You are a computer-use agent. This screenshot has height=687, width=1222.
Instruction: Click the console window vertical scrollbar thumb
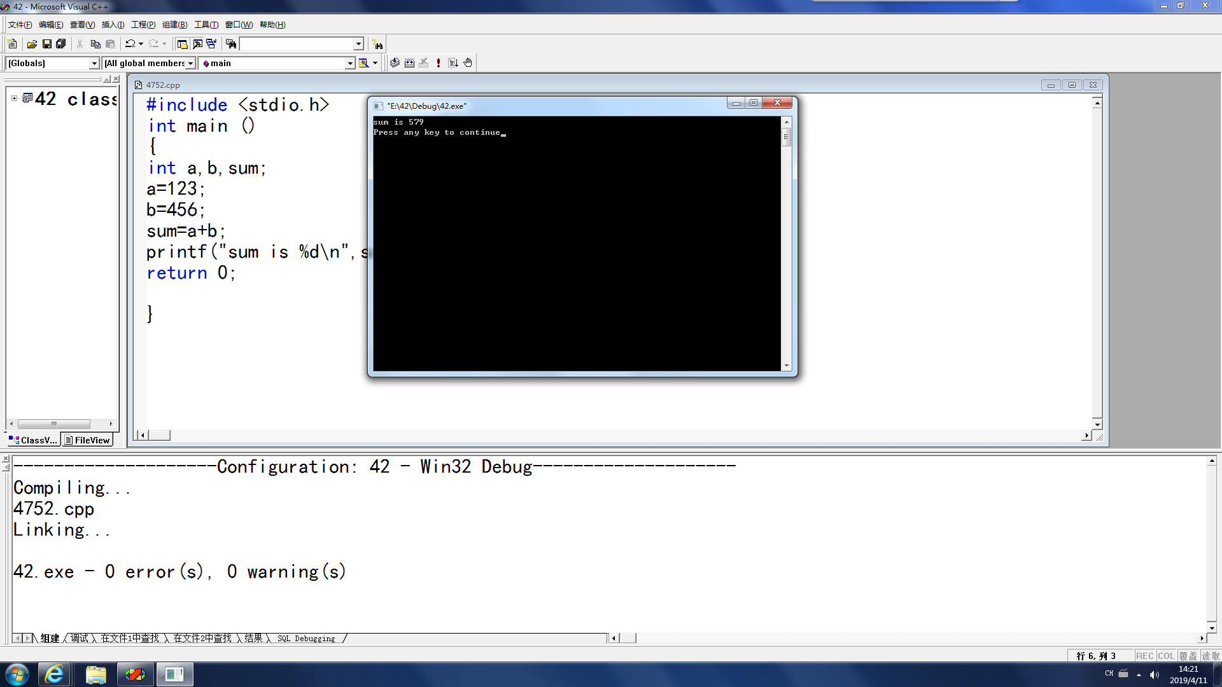point(787,137)
